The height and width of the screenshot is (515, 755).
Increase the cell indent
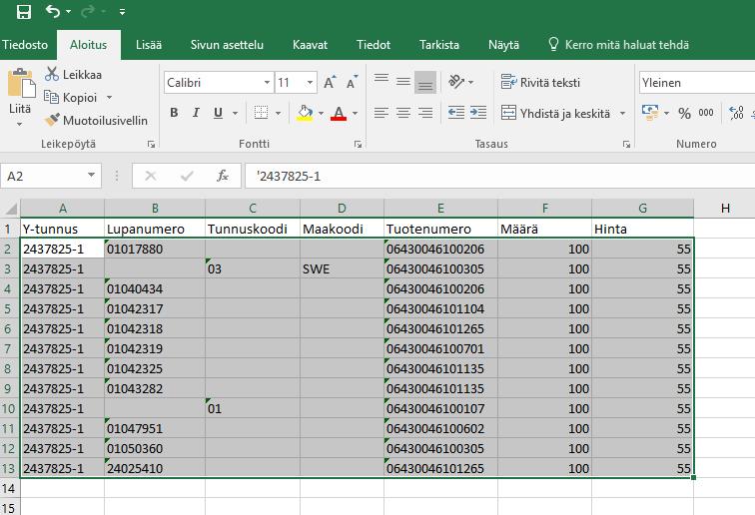point(478,113)
